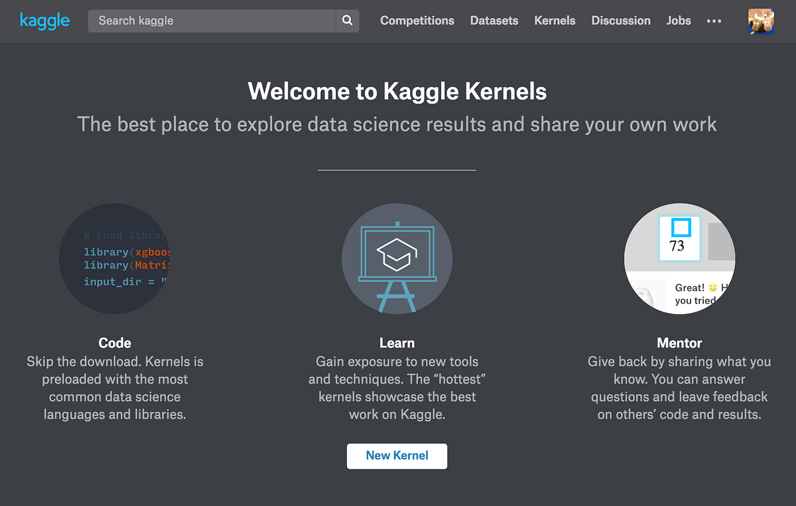This screenshot has height=506, width=796.
Task: Open the Discussion section
Action: [x=620, y=21]
